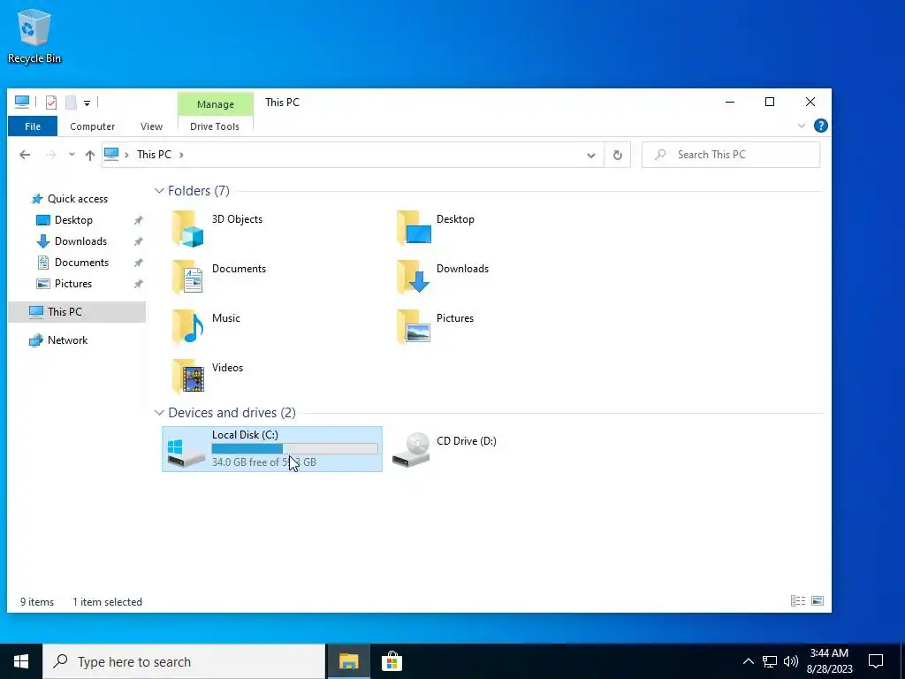
Task: Open the clock showing 3:44 AM
Action: point(829,661)
